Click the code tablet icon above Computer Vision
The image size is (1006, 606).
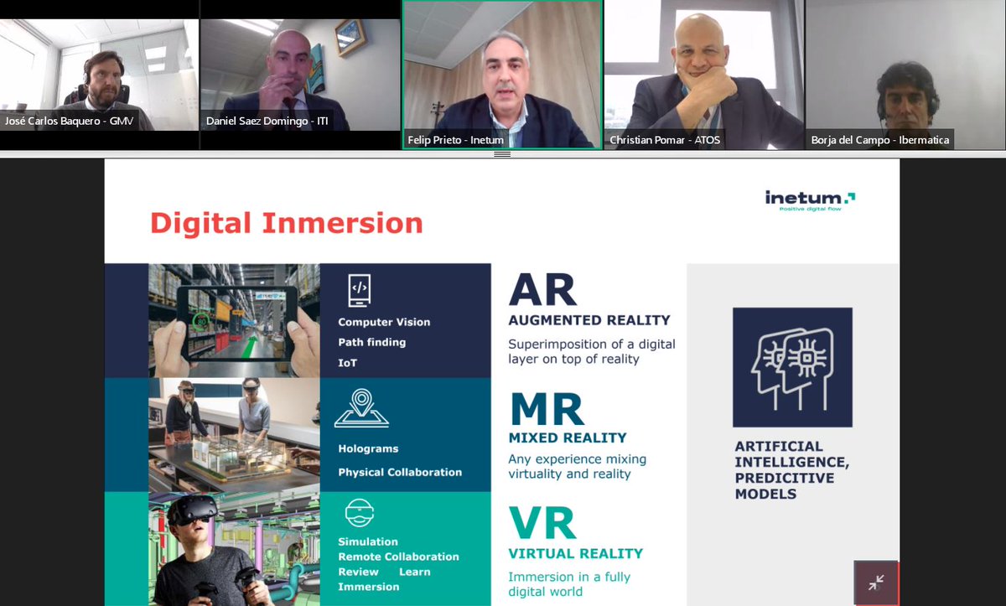click(359, 289)
